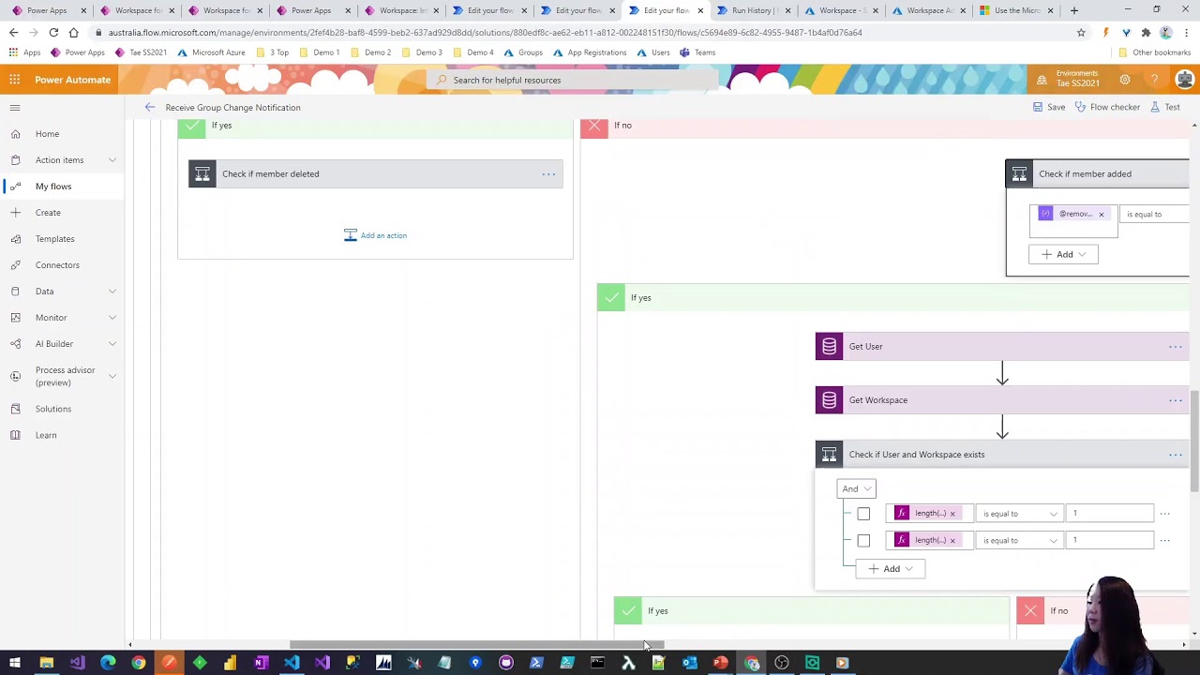Open the App Registrations bookmark
The width and height of the screenshot is (1200, 675).
(589, 52)
